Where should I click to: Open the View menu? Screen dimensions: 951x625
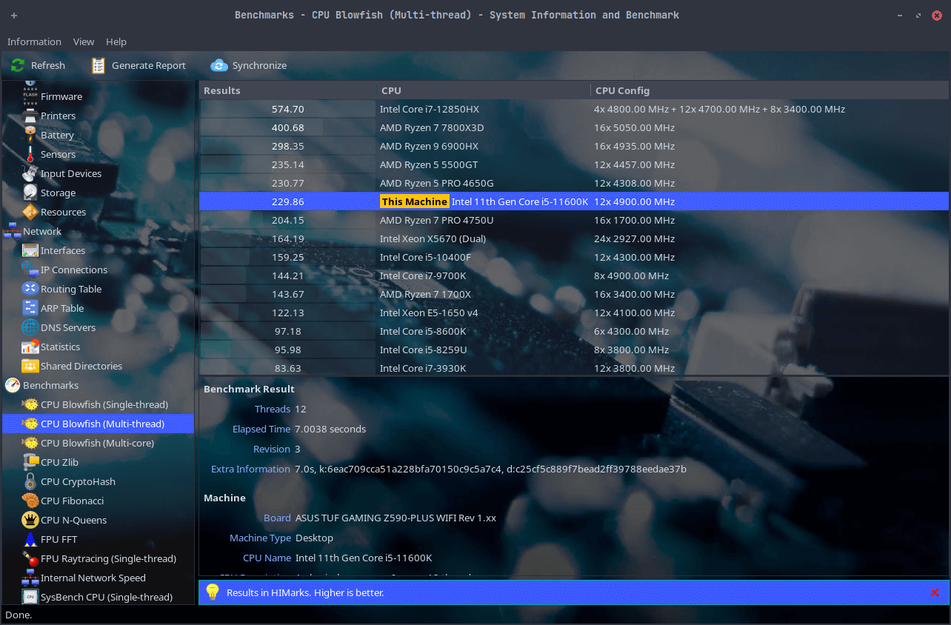tap(83, 41)
